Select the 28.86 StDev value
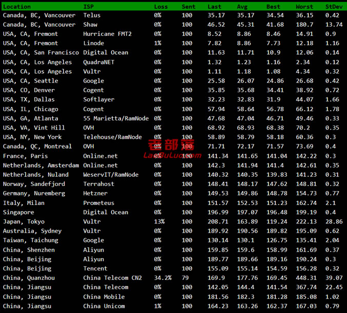The image size is (347, 313). click(x=334, y=221)
